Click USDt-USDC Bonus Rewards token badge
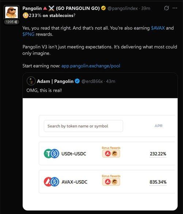 (x=111, y=154)
